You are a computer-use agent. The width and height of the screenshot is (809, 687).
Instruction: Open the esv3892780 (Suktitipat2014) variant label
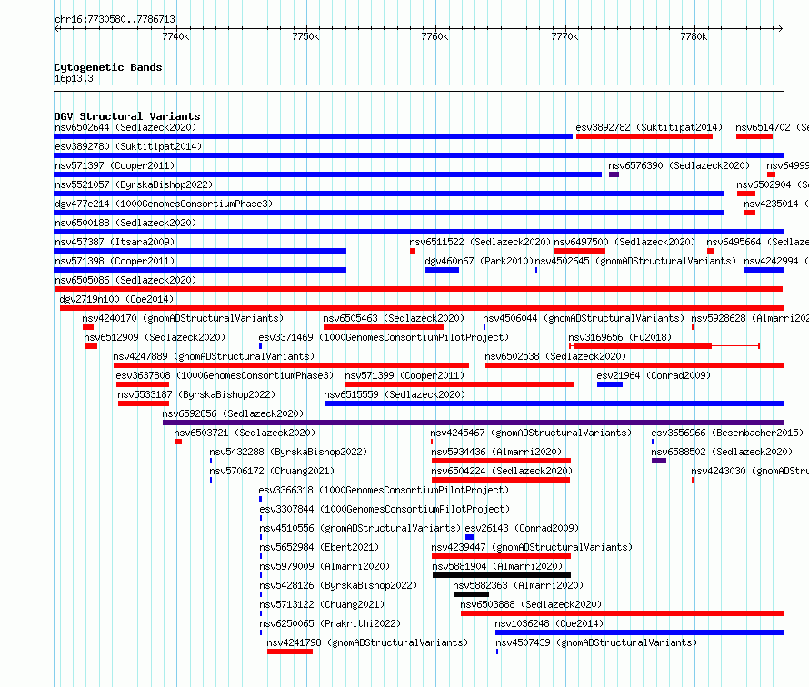(x=128, y=146)
